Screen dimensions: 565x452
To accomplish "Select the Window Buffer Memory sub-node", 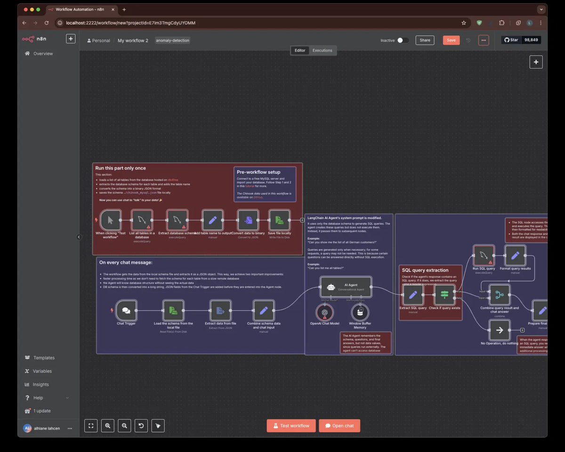I will (x=360, y=312).
